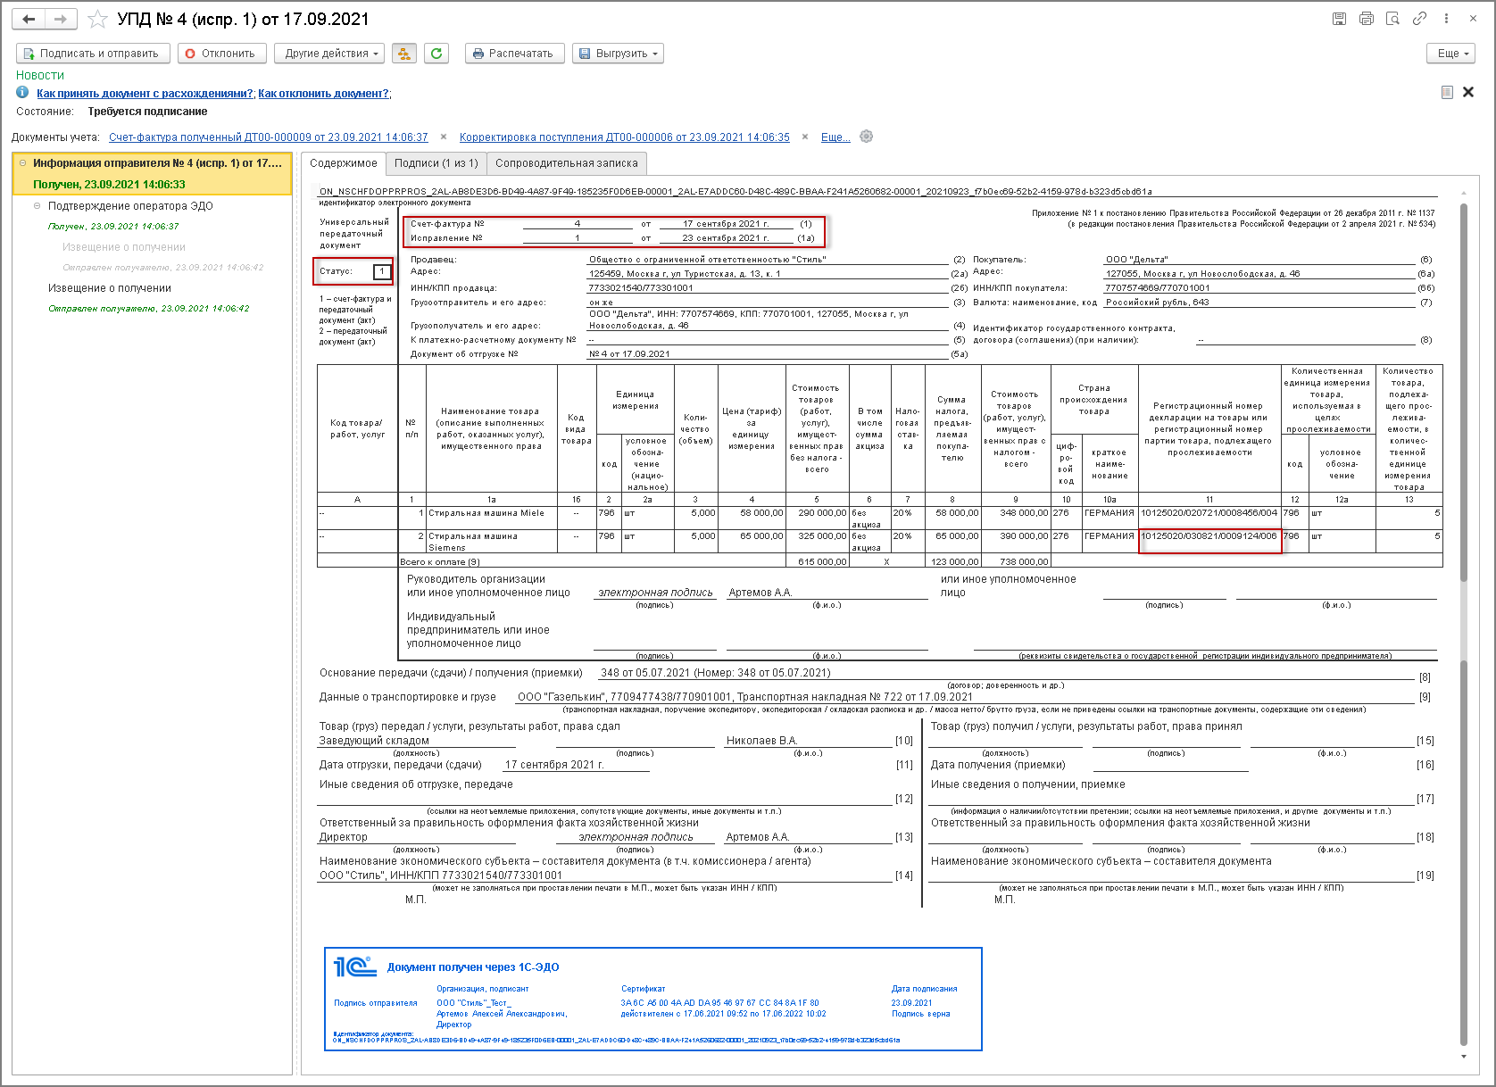Click buyer ИНН/КПП 7707574669/770701001
This screenshot has height=1087, width=1496.
(x=1158, y=288)
